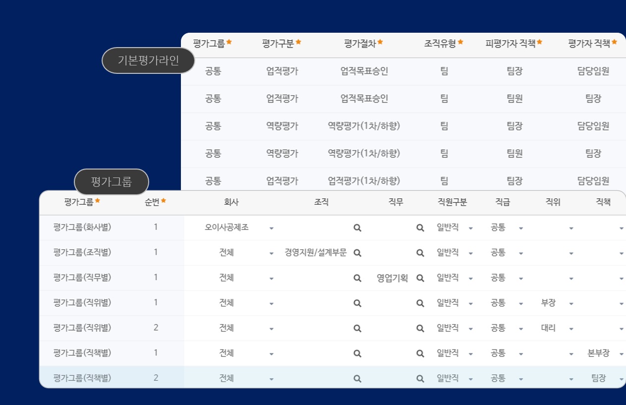Click the 직무 search icon in 오이사공제조 row
This screenshot has width=626, height=405.
coord(420,227)
